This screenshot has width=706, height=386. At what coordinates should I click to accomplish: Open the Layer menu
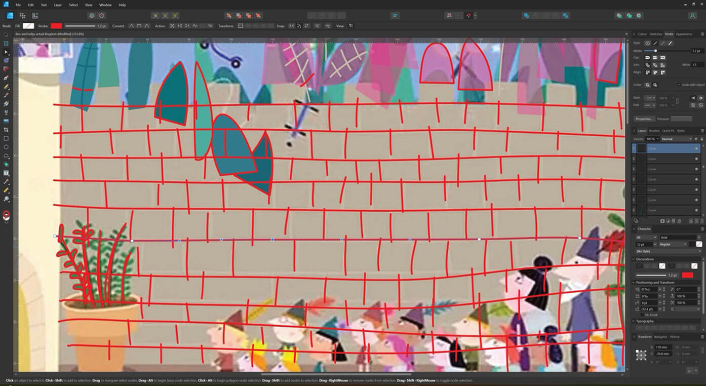click(x=58, y=5)
